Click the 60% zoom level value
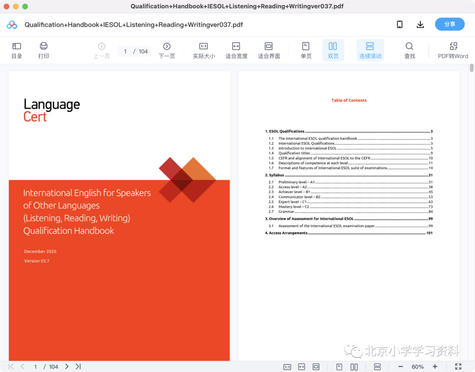This screenshot has height=372, width=475. [x=417, y=367]
